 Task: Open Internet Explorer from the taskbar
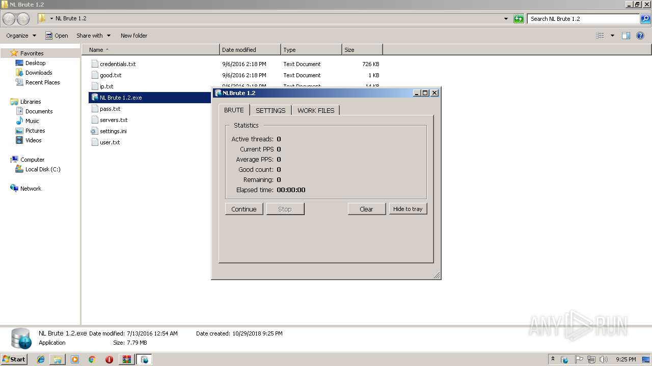(x=41, y=359)
